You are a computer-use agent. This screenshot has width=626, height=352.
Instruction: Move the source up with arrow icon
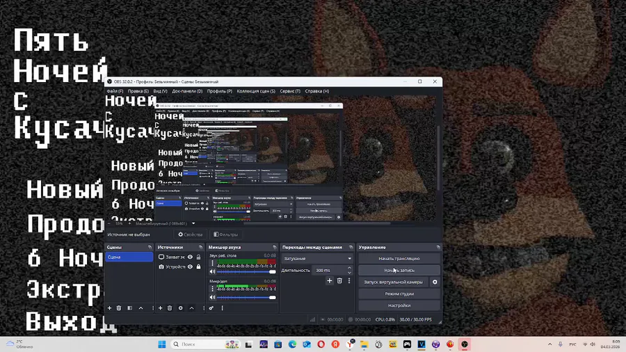click(x=192, y=308)
